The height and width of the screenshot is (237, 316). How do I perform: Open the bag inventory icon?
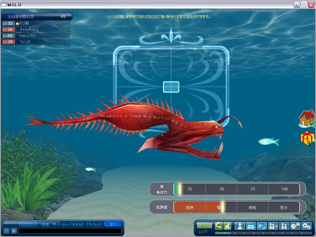251,226
